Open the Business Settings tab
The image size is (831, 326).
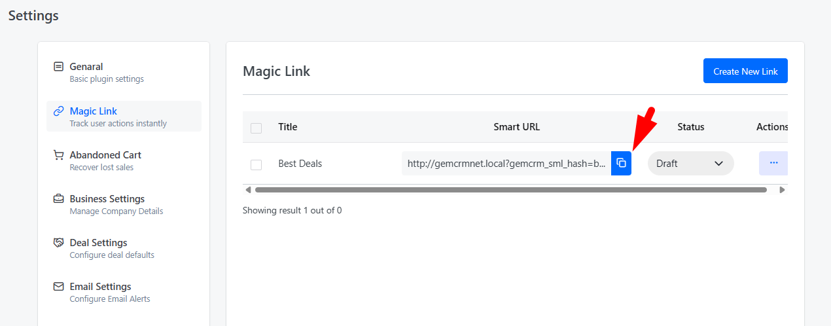point(124,204)
